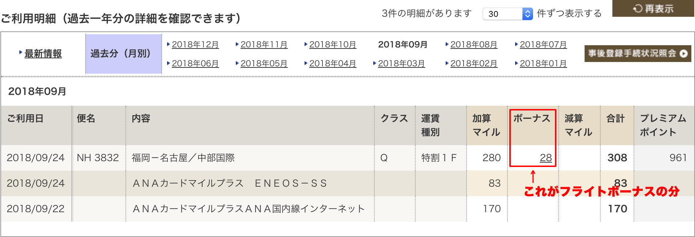Open 2018年03月 monthly statement
The width and height of the screenshot is (695, 237).
click(401, 63)
